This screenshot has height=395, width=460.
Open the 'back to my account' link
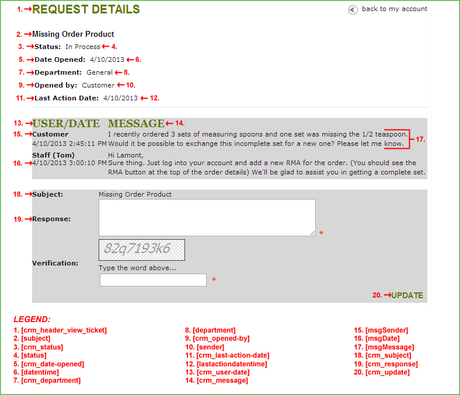click(x=394, y=9)
